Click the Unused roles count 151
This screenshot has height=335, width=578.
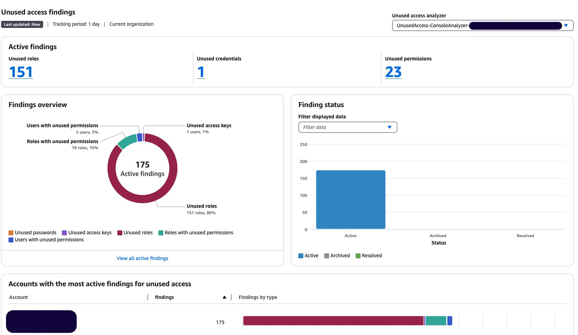pos(21,72)
